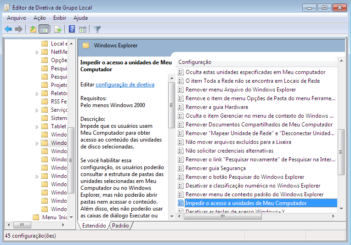
Task: Click the settings list vertical scrollbar thumb
Action: 341,152
